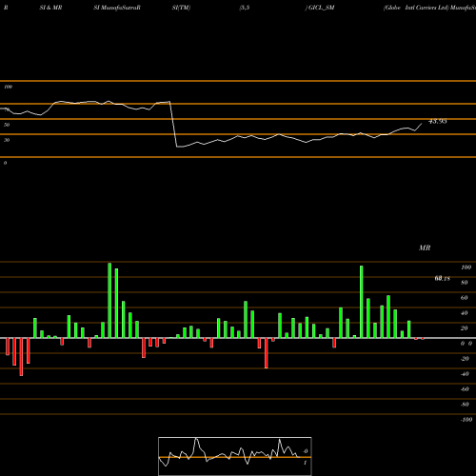Click the RSI axis label 30

[7, 140]
